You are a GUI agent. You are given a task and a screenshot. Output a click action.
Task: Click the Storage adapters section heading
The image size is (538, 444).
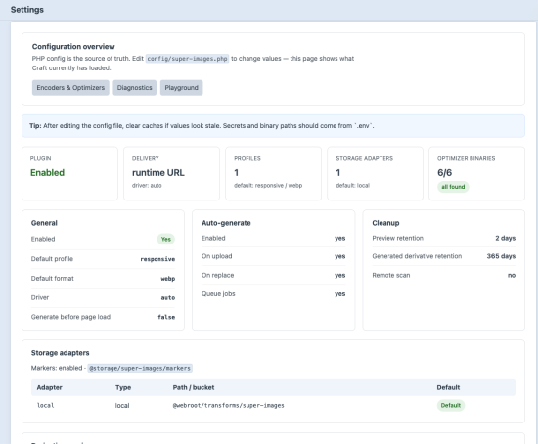tap(60, 353)
